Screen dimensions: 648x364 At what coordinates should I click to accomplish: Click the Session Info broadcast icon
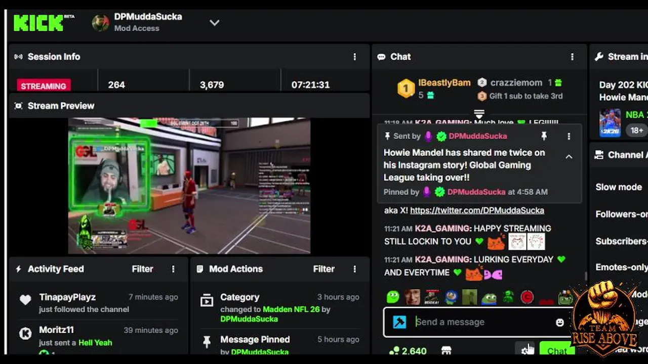[19, 57]
